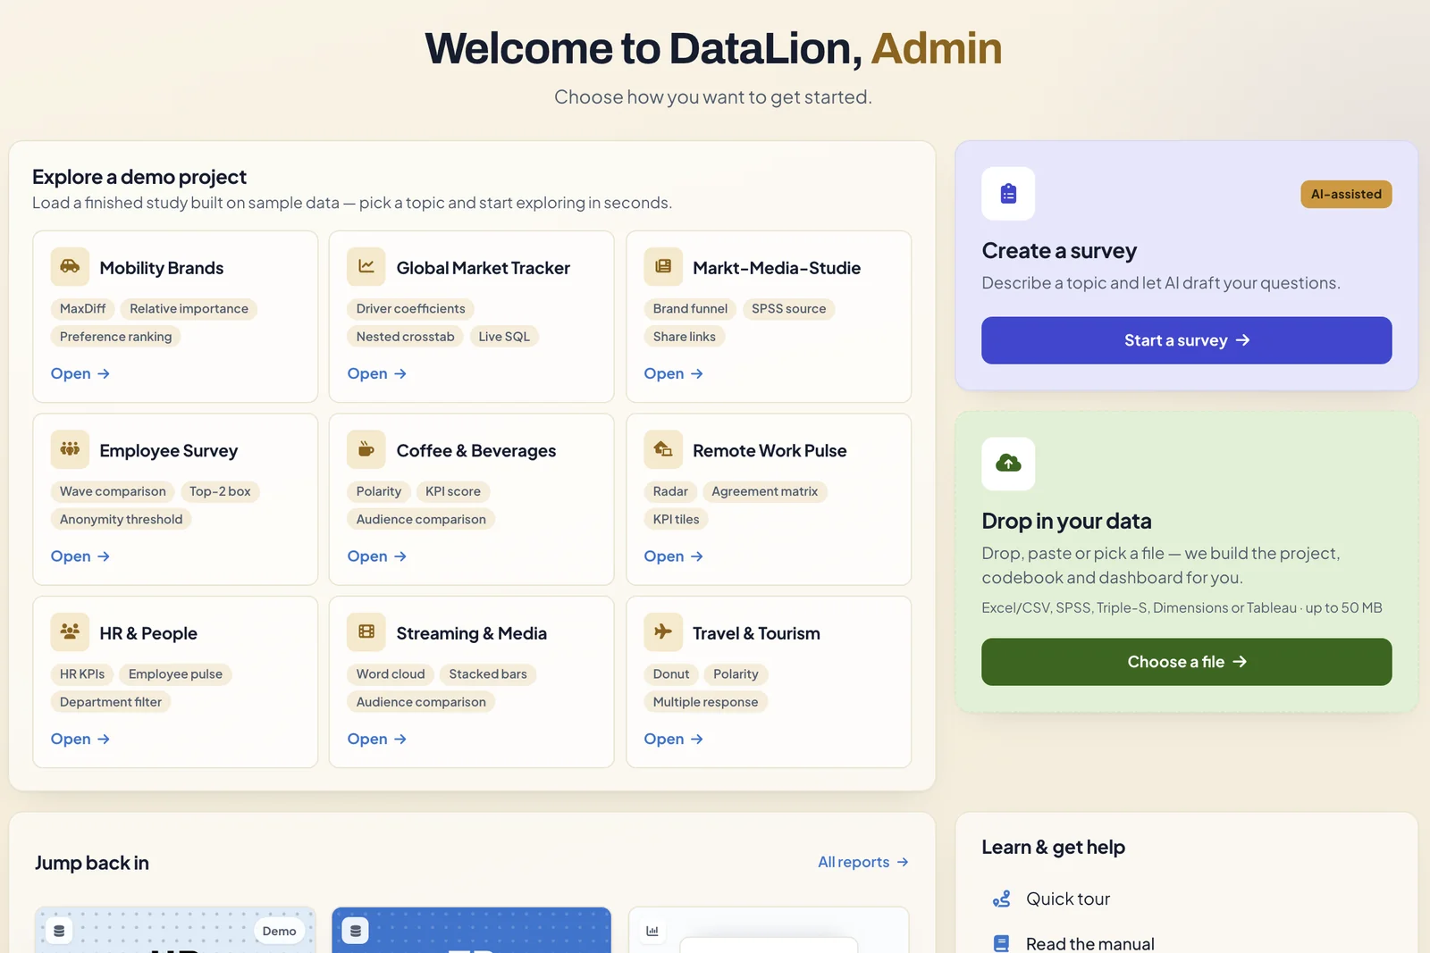The height and width of the screenshot is (953, 1430).
Task: Click the Department filter tag
Action: (111, 702)
